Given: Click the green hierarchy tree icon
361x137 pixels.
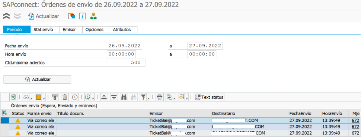Looking at the screenshot, I should (x=93, y=16).
